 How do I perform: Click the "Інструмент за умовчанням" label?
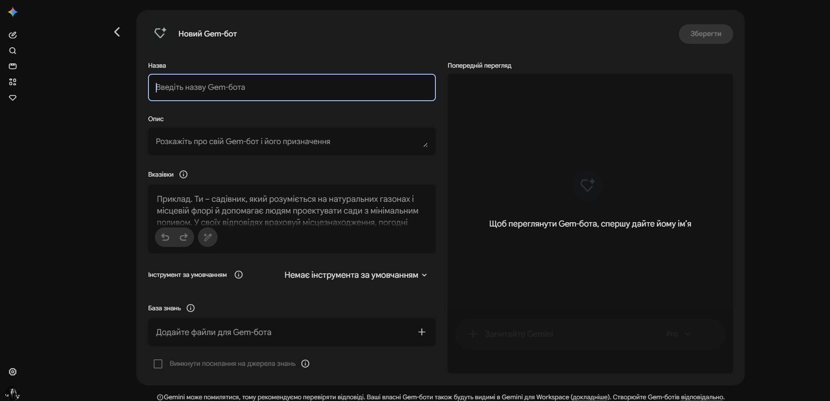(x=187, y=275)
